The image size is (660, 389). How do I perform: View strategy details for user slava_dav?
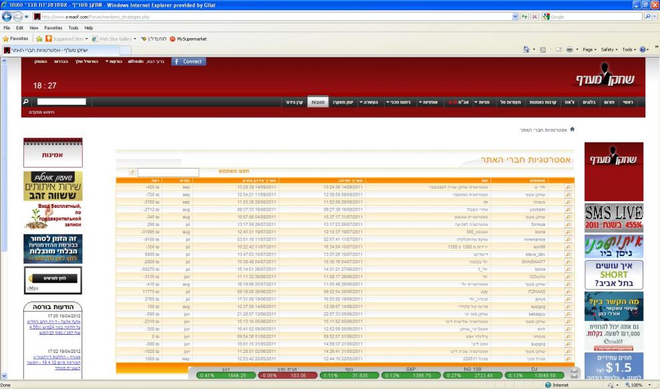pyautogui.click(x=569, y=255)
